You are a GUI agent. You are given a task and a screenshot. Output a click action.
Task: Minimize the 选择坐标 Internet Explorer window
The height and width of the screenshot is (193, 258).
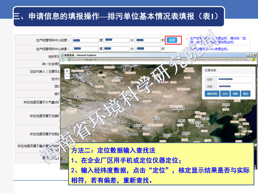248,55
